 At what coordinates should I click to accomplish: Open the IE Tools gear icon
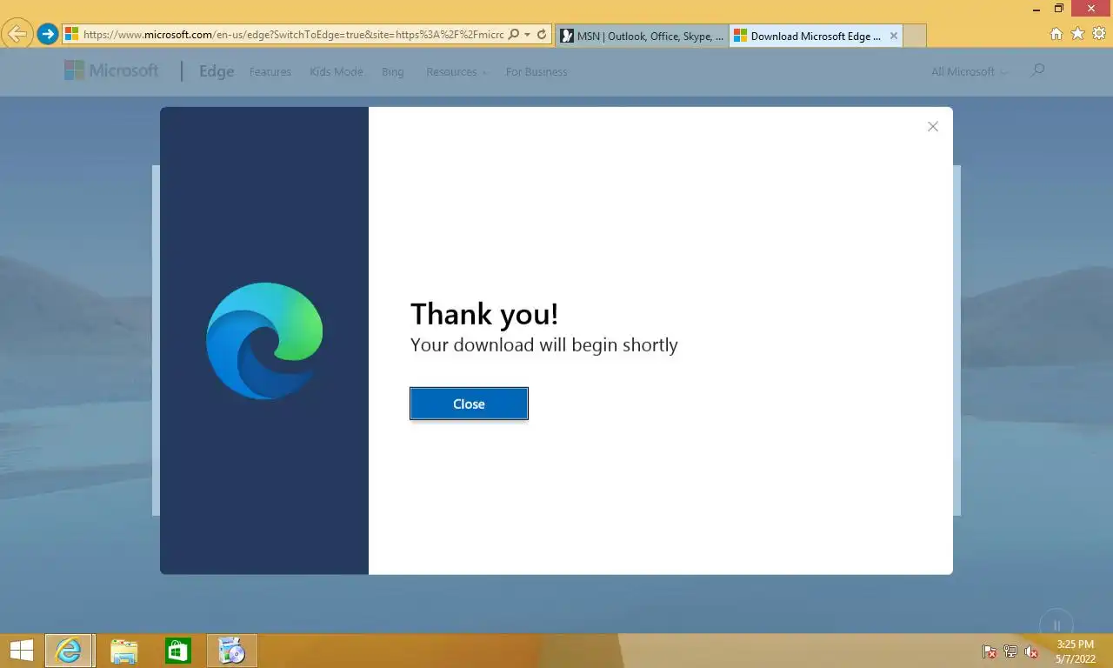point(1099,34)
